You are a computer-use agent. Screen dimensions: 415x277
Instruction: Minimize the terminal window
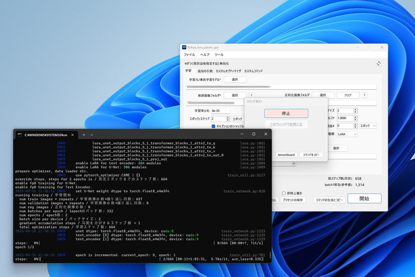pos(242,134)
